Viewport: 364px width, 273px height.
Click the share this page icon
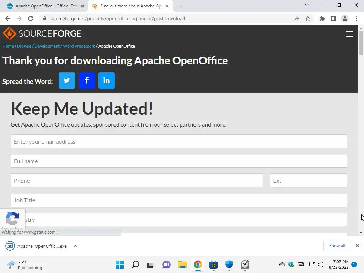[296, 18]
